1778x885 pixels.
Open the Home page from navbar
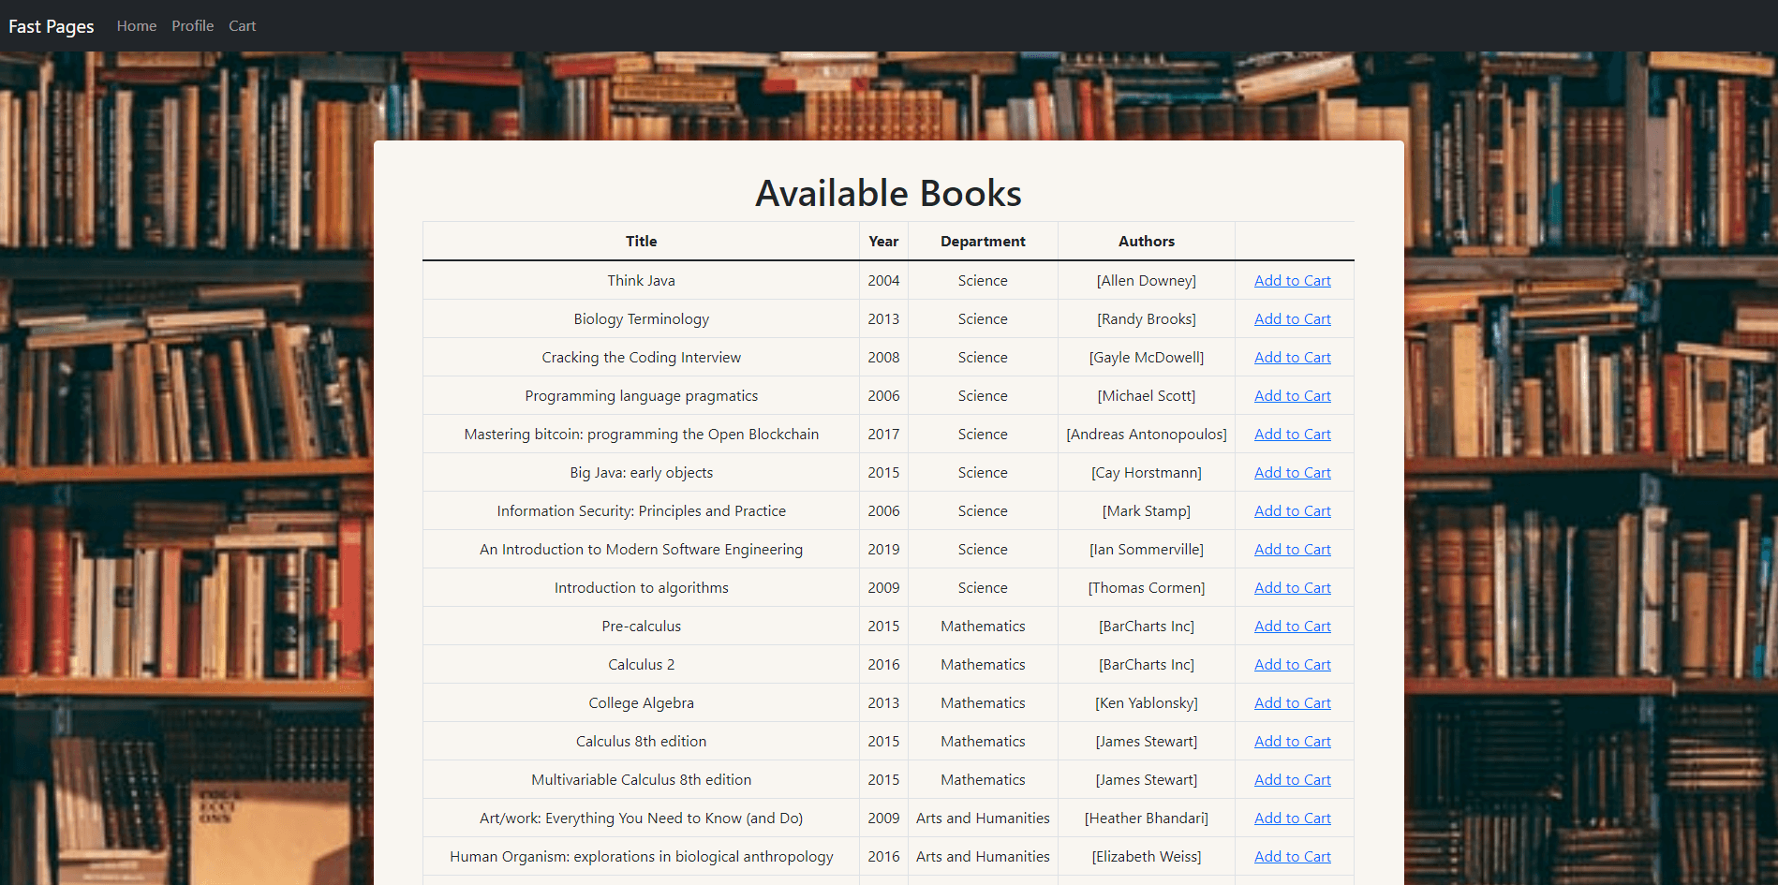click(x=136, y=25)
